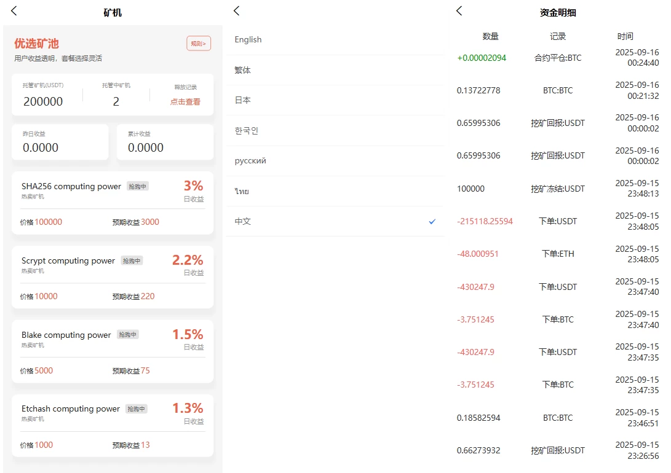The width and height of the screenshot is (671, 473).
Task: Tap 点击查看 to view release records
Action: [x=185, y=102]
